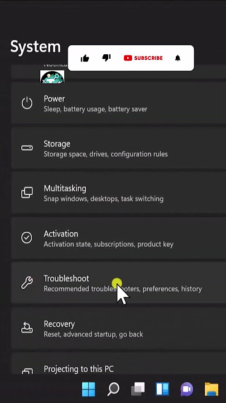This screenshot has height=403, width=226.
Task: Click the thumbs up like icon
Action: pos(85,58)
